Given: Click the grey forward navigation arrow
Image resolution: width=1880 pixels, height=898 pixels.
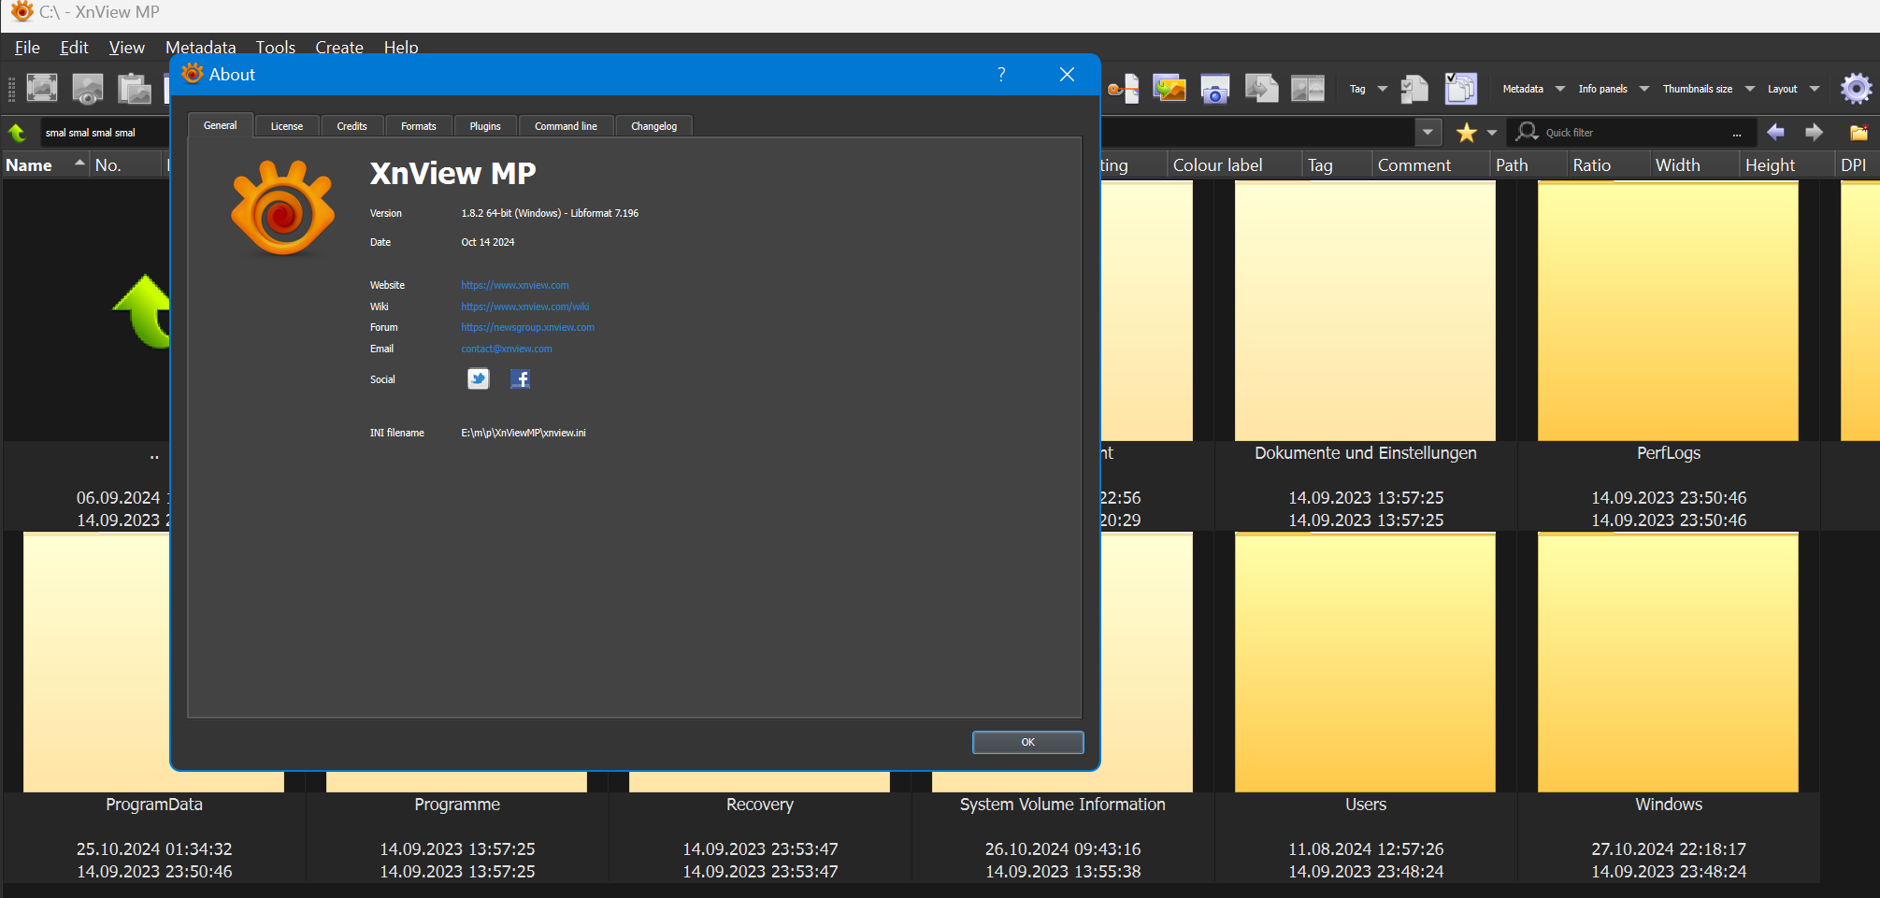Looking at the screenshot, I should point(1814,132).
